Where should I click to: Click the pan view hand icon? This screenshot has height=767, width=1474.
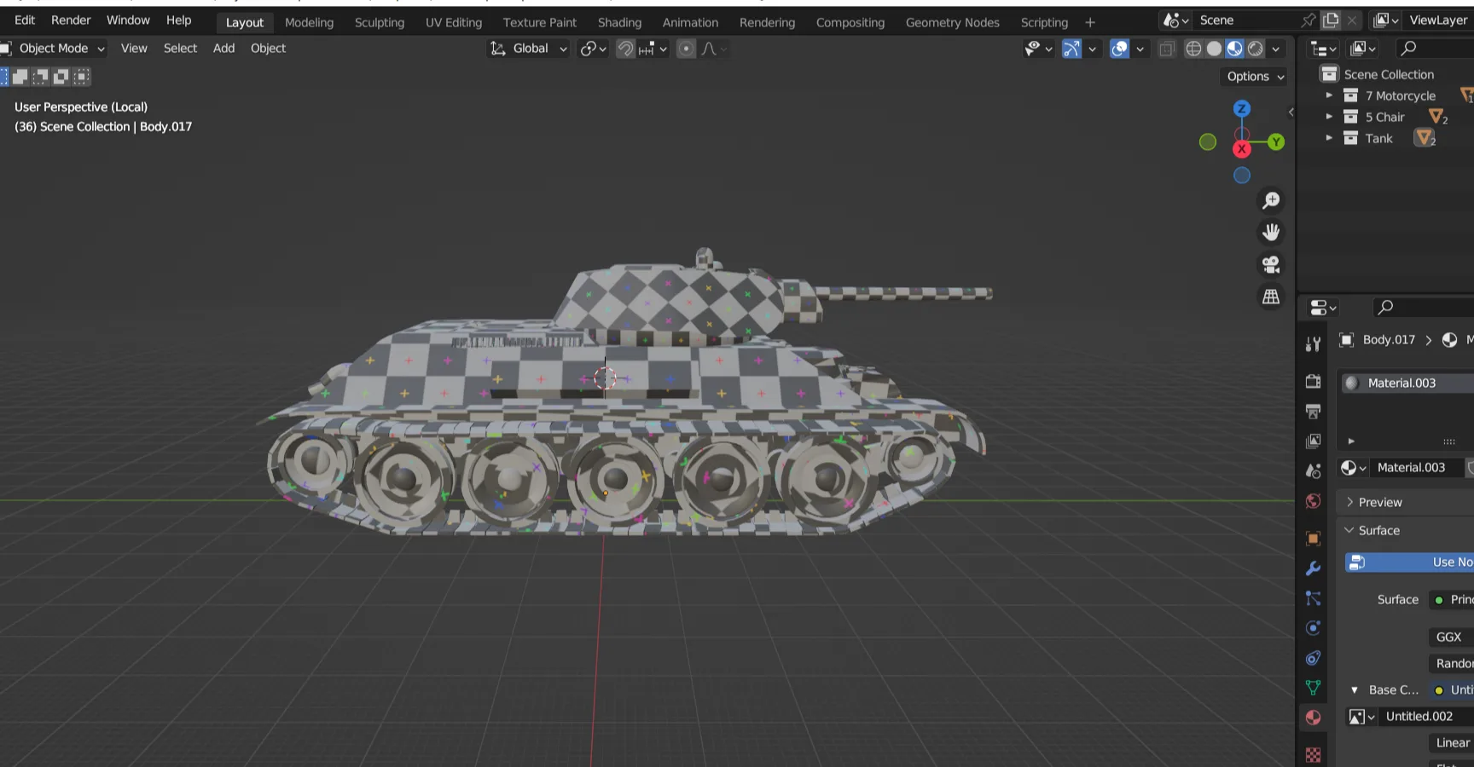[x=1271, y=232]
